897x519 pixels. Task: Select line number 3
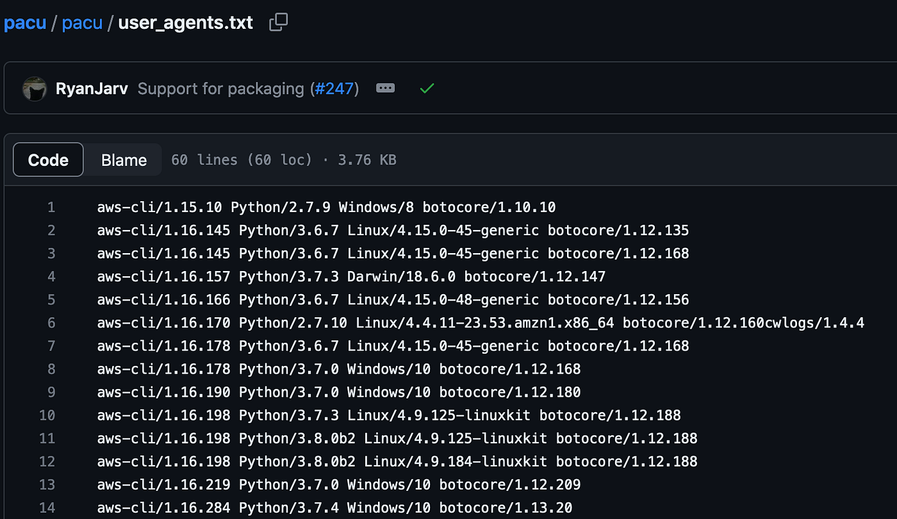pos(51,254)
